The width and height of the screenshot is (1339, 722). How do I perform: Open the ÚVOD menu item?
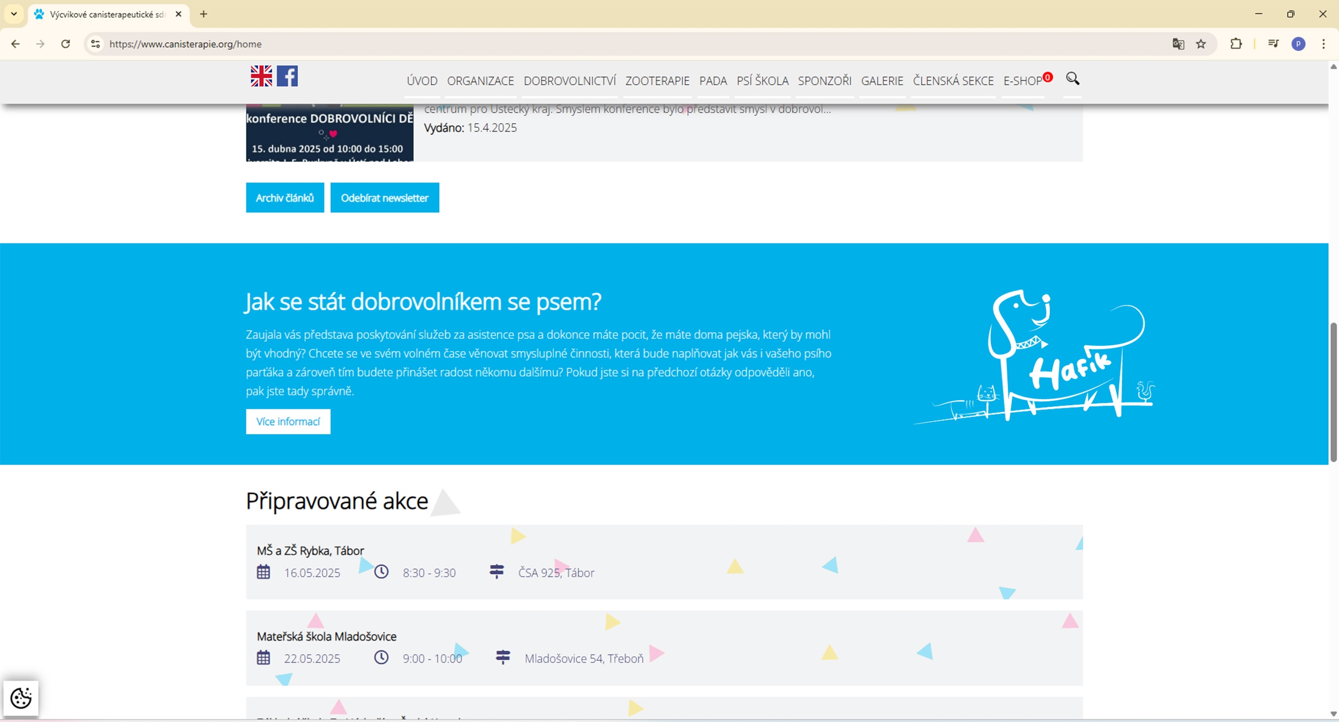coord(422,81)
